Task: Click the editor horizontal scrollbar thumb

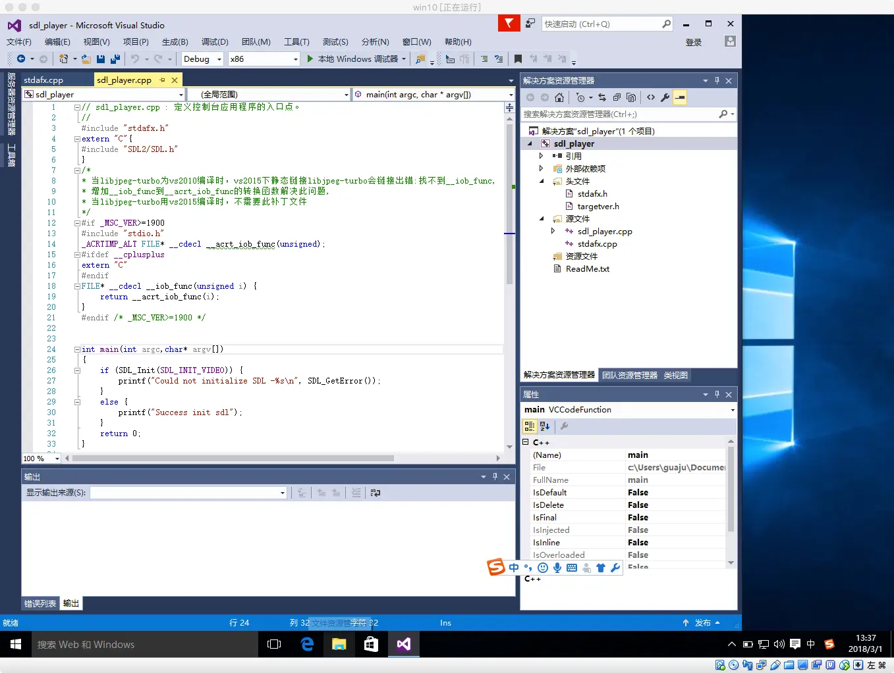Action: (x=233, y=459)
